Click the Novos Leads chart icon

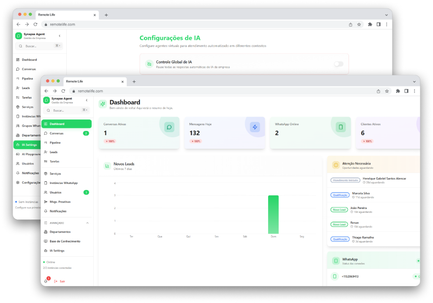tap(107, 166)
